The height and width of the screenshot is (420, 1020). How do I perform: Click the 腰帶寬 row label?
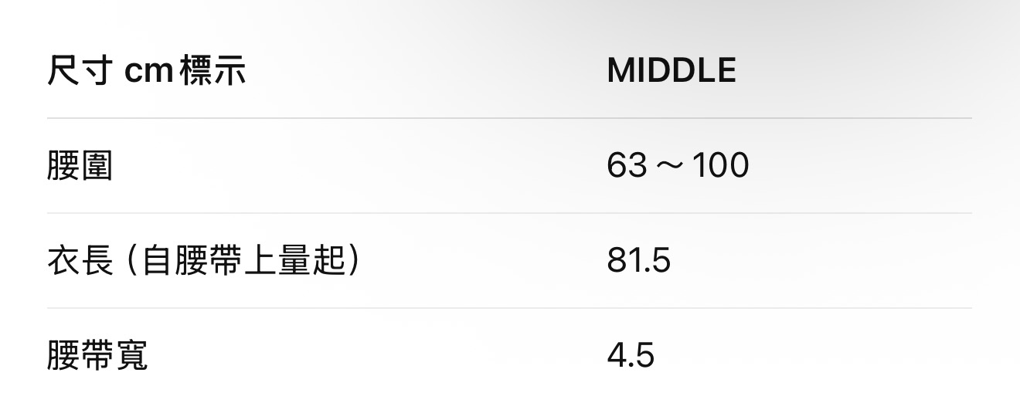pyautogui.click(x=97, y=356)
